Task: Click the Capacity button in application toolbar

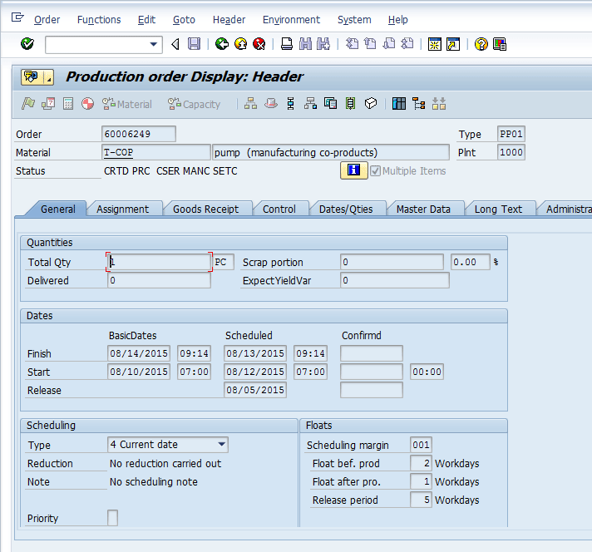Action: tap(194, 104)
